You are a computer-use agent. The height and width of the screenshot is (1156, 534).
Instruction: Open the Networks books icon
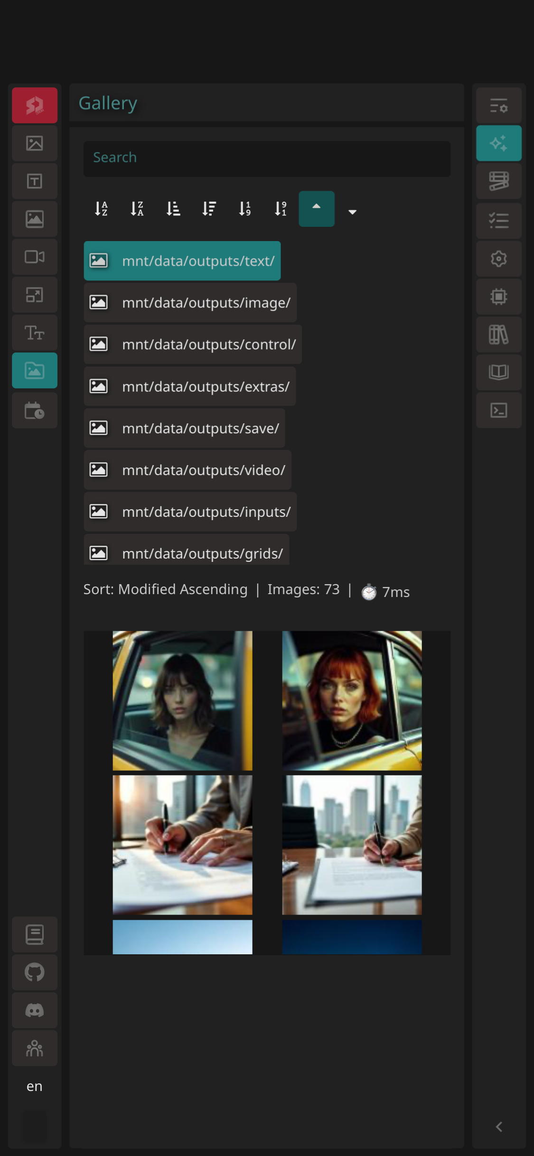tap(498, 335)
